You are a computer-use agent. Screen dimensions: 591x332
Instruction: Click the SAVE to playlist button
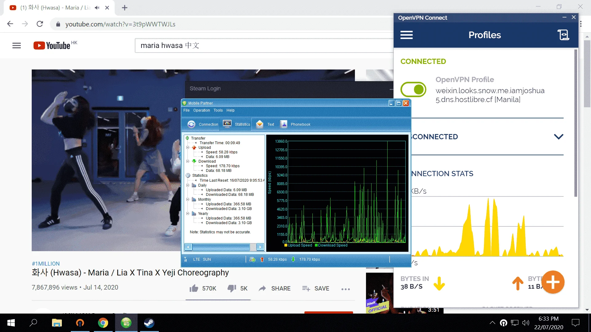tap(316, 288)
